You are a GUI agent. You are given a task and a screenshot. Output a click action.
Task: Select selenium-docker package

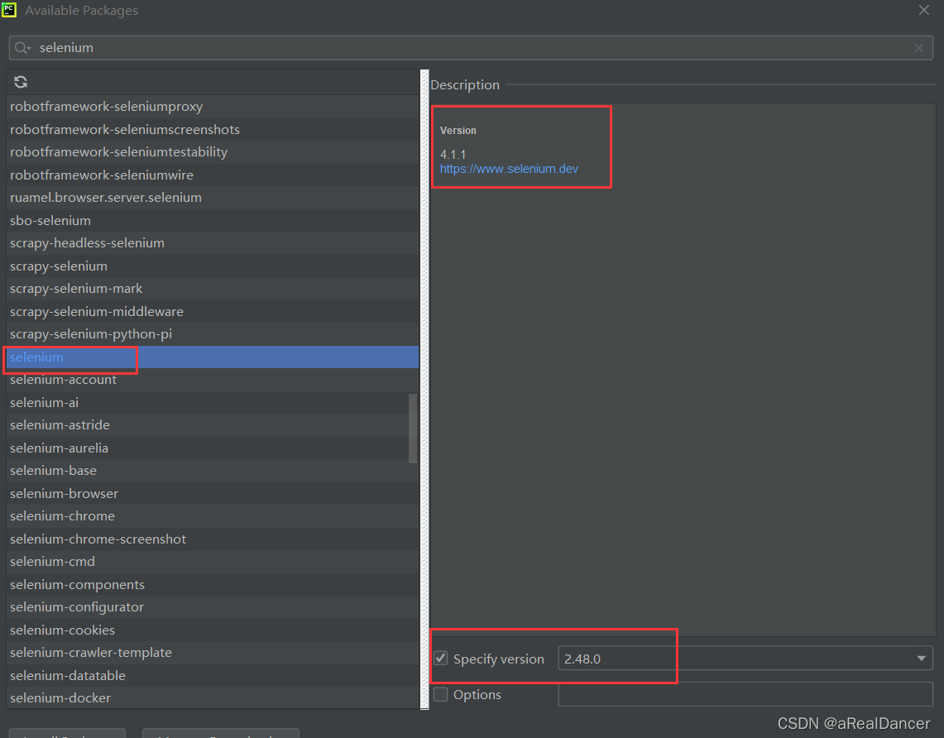click(213, 698)
